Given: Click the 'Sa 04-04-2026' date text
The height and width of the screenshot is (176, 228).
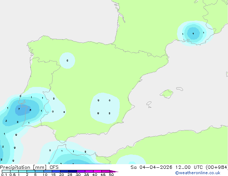Looking at the screenshot, I should [151, 167].
